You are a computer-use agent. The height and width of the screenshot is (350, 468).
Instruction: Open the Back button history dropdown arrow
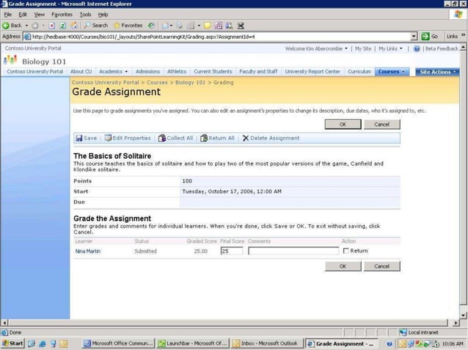pos(26,26)
